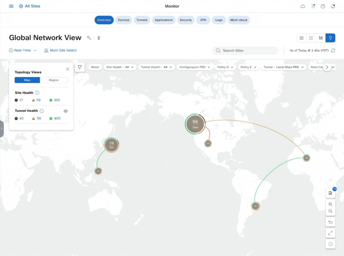Click the Reset filters button
The height and width of the screenshot is (256, 344).
tap(95, 67)
